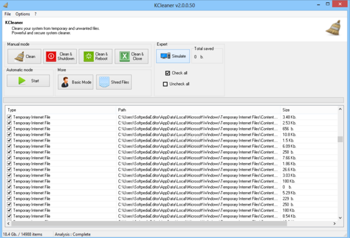Uncheck the row with size 26.6 Kb
This screenshot has height=238, width=350.
9,170
